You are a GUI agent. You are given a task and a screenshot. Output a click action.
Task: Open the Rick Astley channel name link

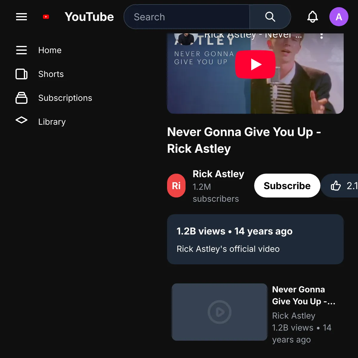[x=218, y=174]
